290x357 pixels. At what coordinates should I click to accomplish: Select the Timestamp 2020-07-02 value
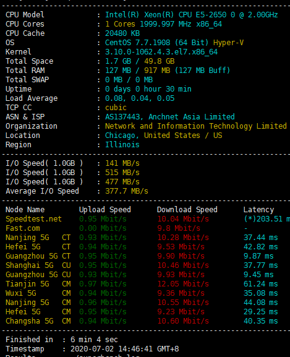[125, 349]
